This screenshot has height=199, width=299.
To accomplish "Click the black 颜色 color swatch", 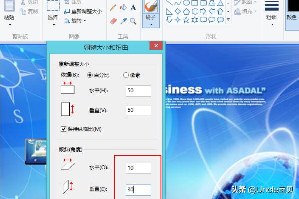I will 294,5.
